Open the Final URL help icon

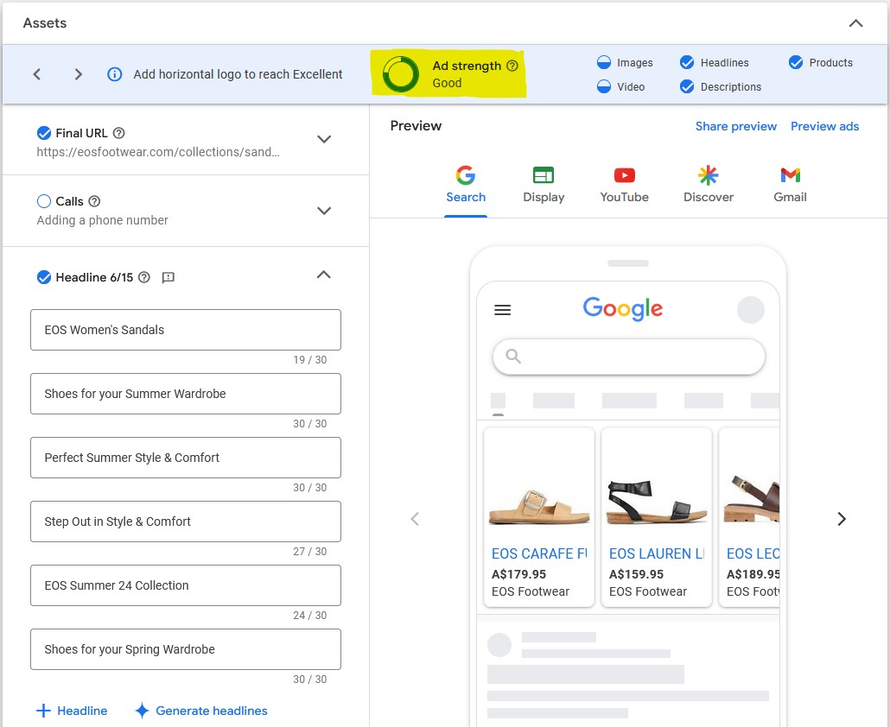pyautogui.click(x=118, y=133)
